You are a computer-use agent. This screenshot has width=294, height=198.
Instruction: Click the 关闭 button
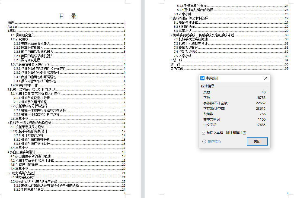tap(257, 142)
